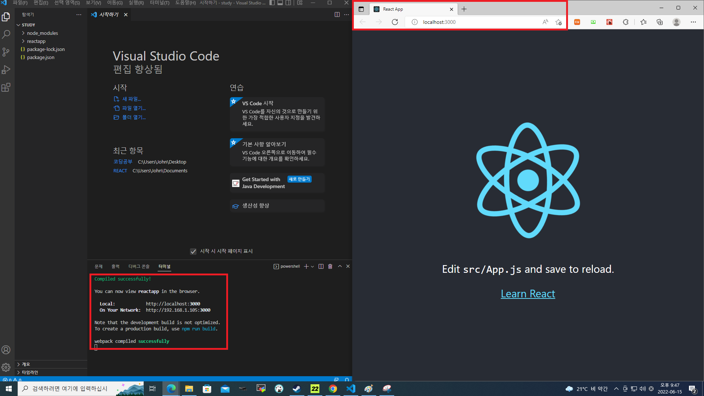Open Chrome from the Windows taskbar
This screenshot has width=704, height=396.
click(333, 389)
